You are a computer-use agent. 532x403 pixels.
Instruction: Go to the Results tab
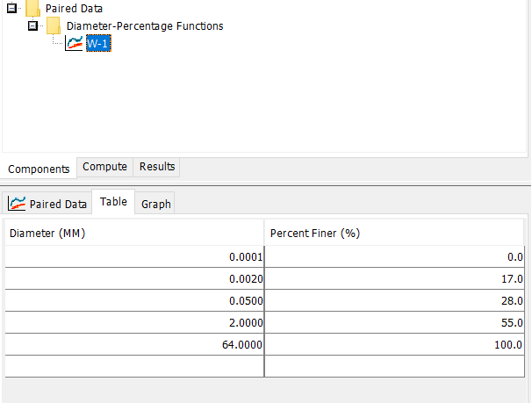[x=157, y=167]
